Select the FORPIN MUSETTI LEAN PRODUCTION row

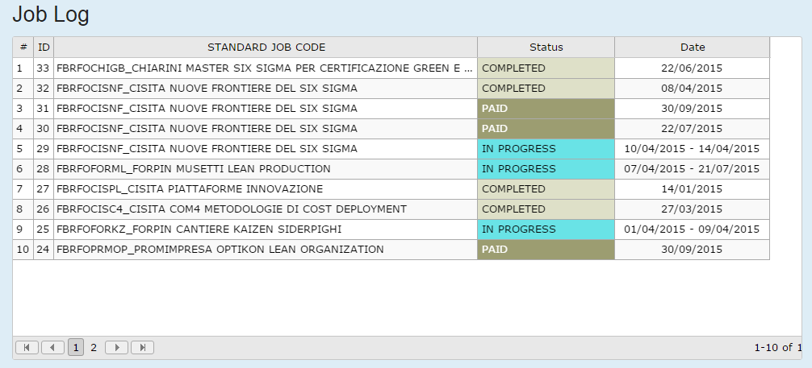pos(194,169)
